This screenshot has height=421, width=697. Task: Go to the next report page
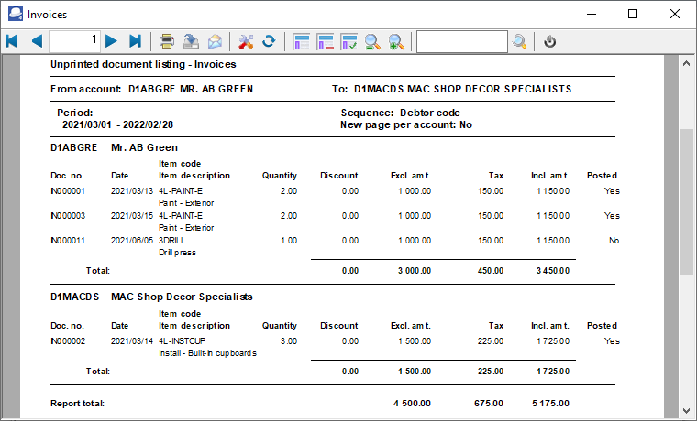111,41
